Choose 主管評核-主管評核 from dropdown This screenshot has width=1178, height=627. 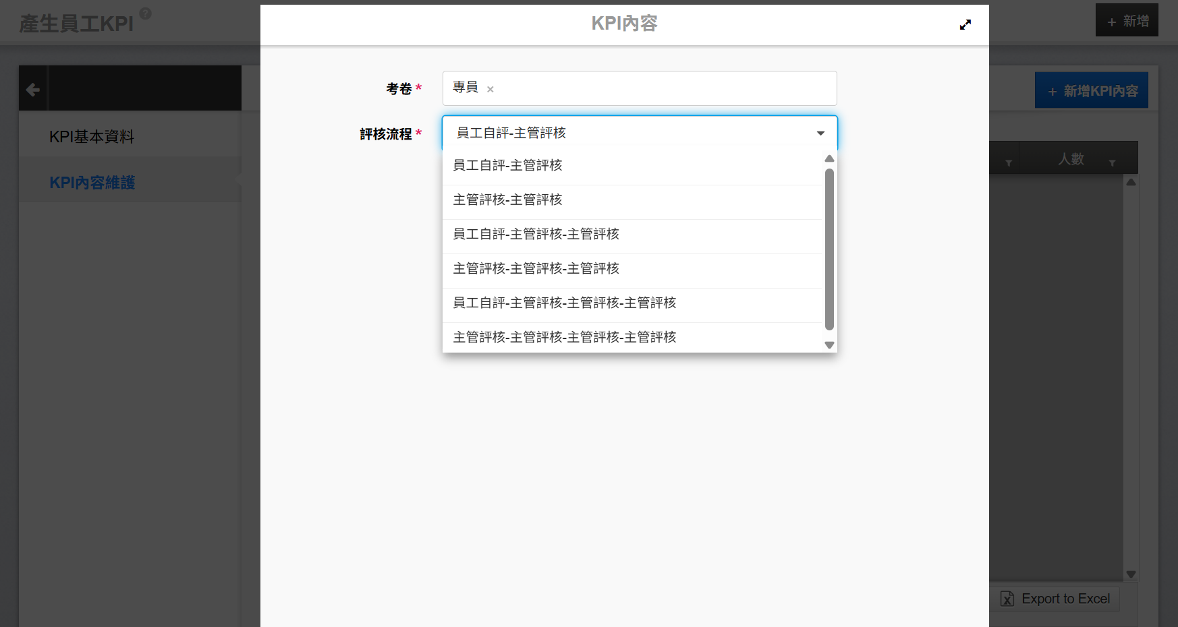click(x=507, y=200)
